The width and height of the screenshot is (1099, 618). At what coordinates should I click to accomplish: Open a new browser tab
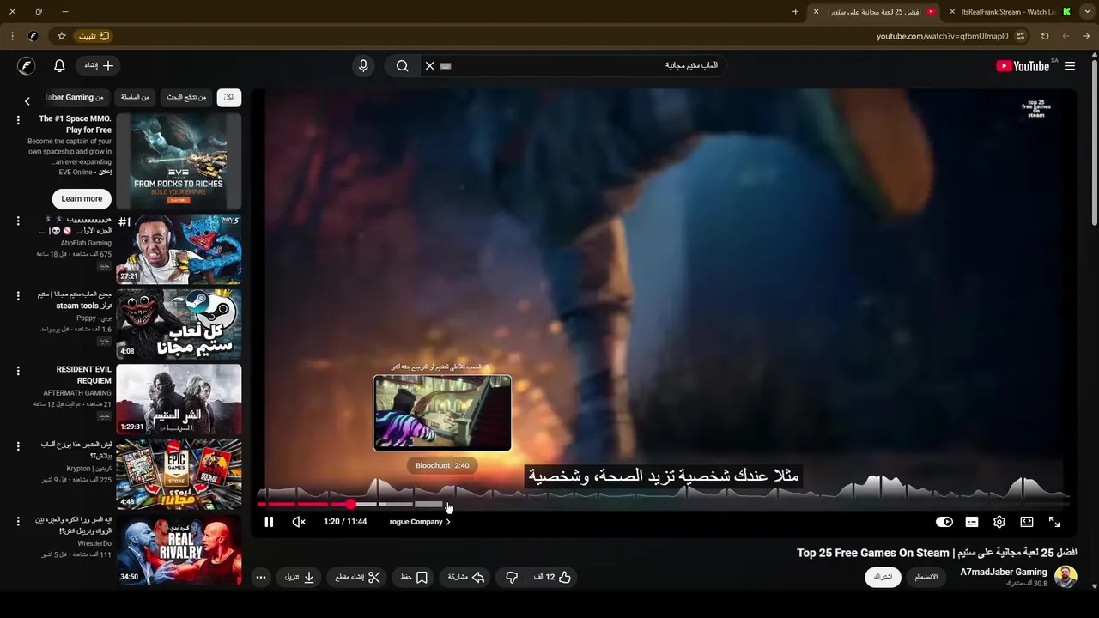tap(795, 12)
